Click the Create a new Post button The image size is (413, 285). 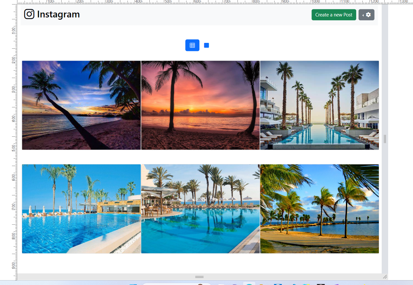pos(334,15)
